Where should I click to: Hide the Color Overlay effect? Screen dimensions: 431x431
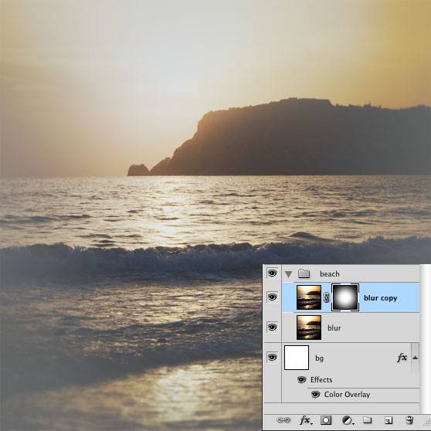pyautogui.click(x=315, y=395)
